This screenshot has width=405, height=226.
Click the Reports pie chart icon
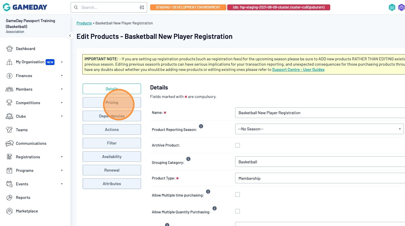click(x=9, y=197)
